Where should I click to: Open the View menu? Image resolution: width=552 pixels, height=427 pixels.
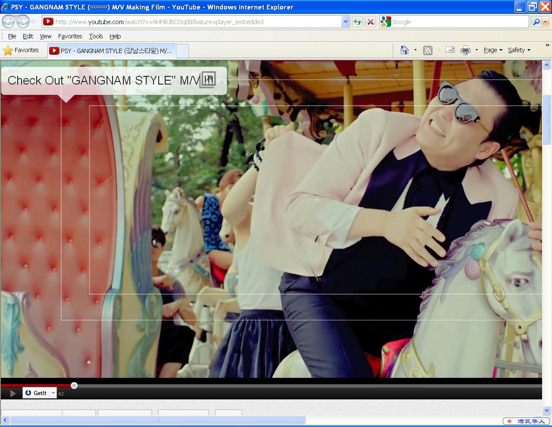pos(45,36)
